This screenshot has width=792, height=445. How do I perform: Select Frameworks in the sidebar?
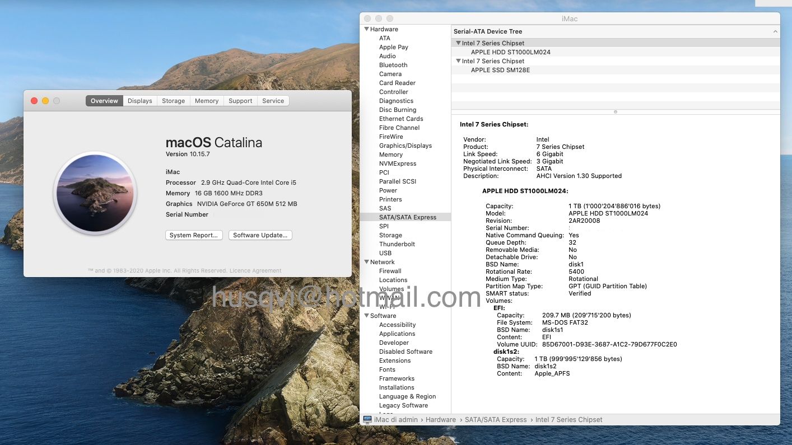pos(397,378)
